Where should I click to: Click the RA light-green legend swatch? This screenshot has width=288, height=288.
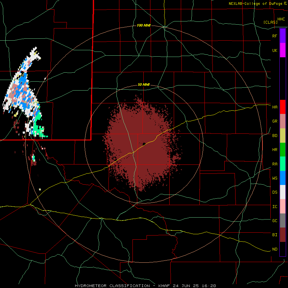pos(283,164)
